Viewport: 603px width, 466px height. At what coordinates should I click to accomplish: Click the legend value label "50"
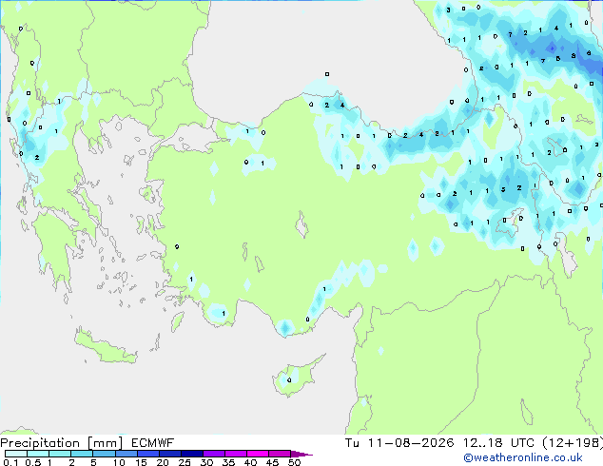pos(294,462)
